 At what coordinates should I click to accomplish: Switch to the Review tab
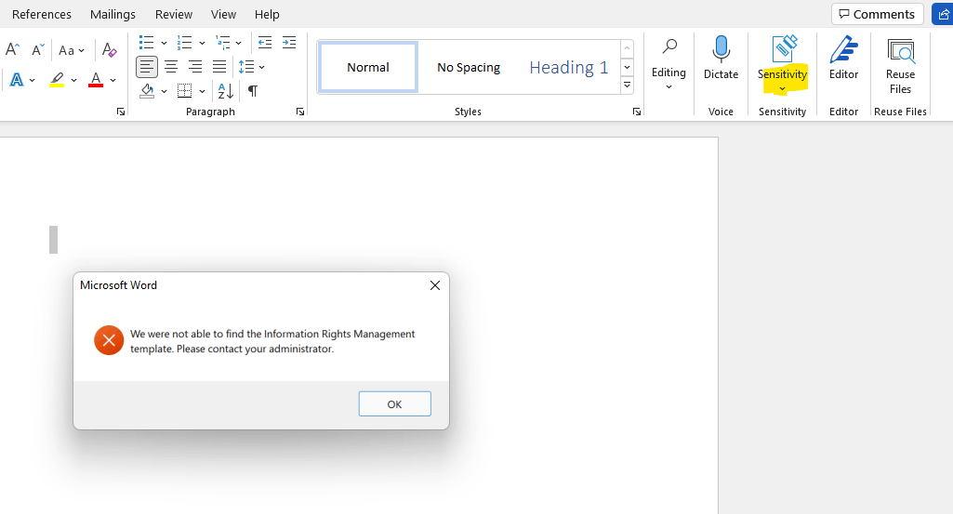[x=174, y=14]
